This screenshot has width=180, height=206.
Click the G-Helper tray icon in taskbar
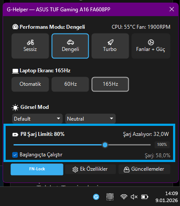(x=96, y=197)
